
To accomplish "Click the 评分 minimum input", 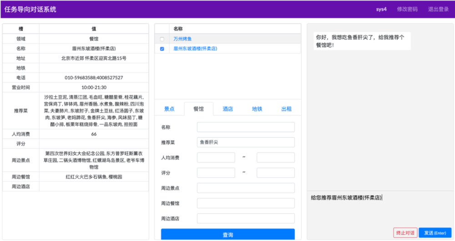I will (x=216, y=173).
